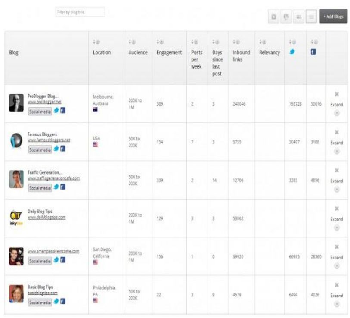Select the list view layout icon
This screenshot has width=350, height=318.
311,16
